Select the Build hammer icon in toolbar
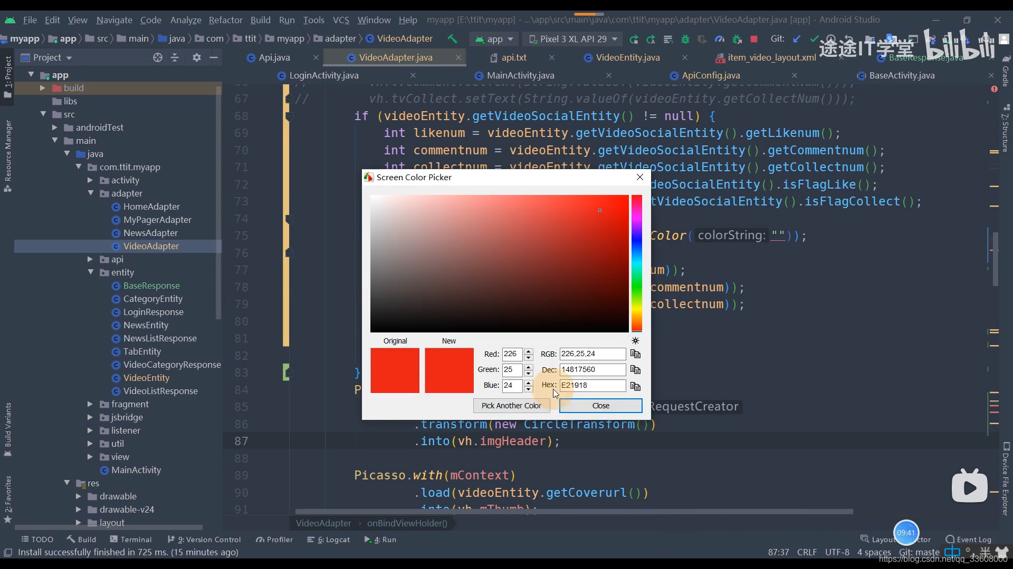 (x=452, y=39)
